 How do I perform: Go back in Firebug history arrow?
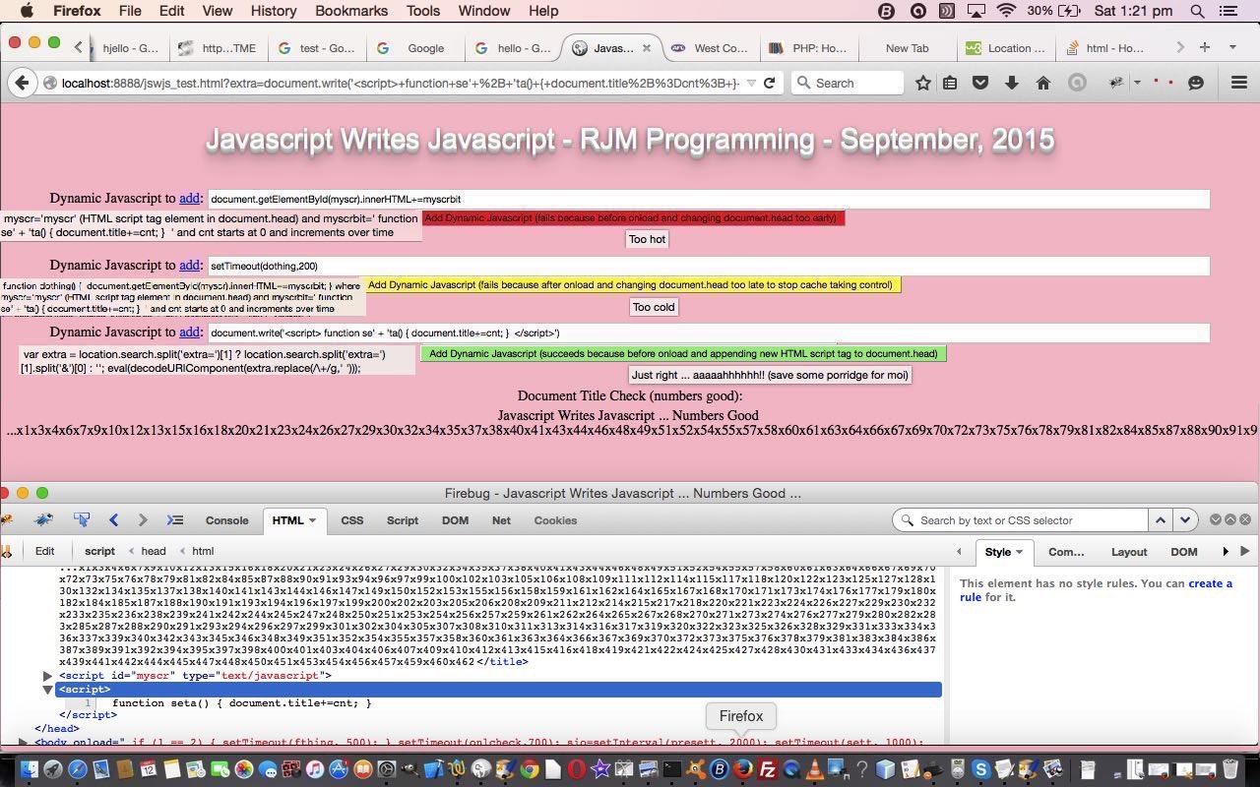[113, 520]
